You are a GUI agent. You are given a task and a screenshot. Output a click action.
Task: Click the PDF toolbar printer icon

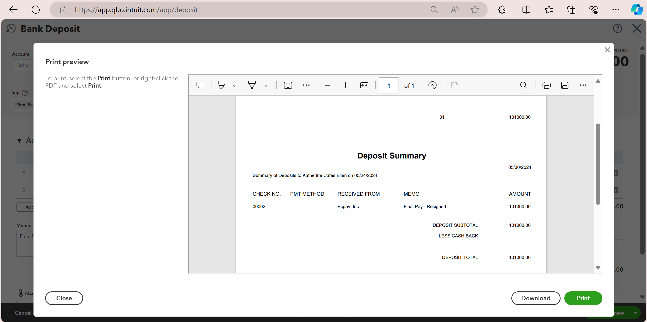(x=546, y=85)
